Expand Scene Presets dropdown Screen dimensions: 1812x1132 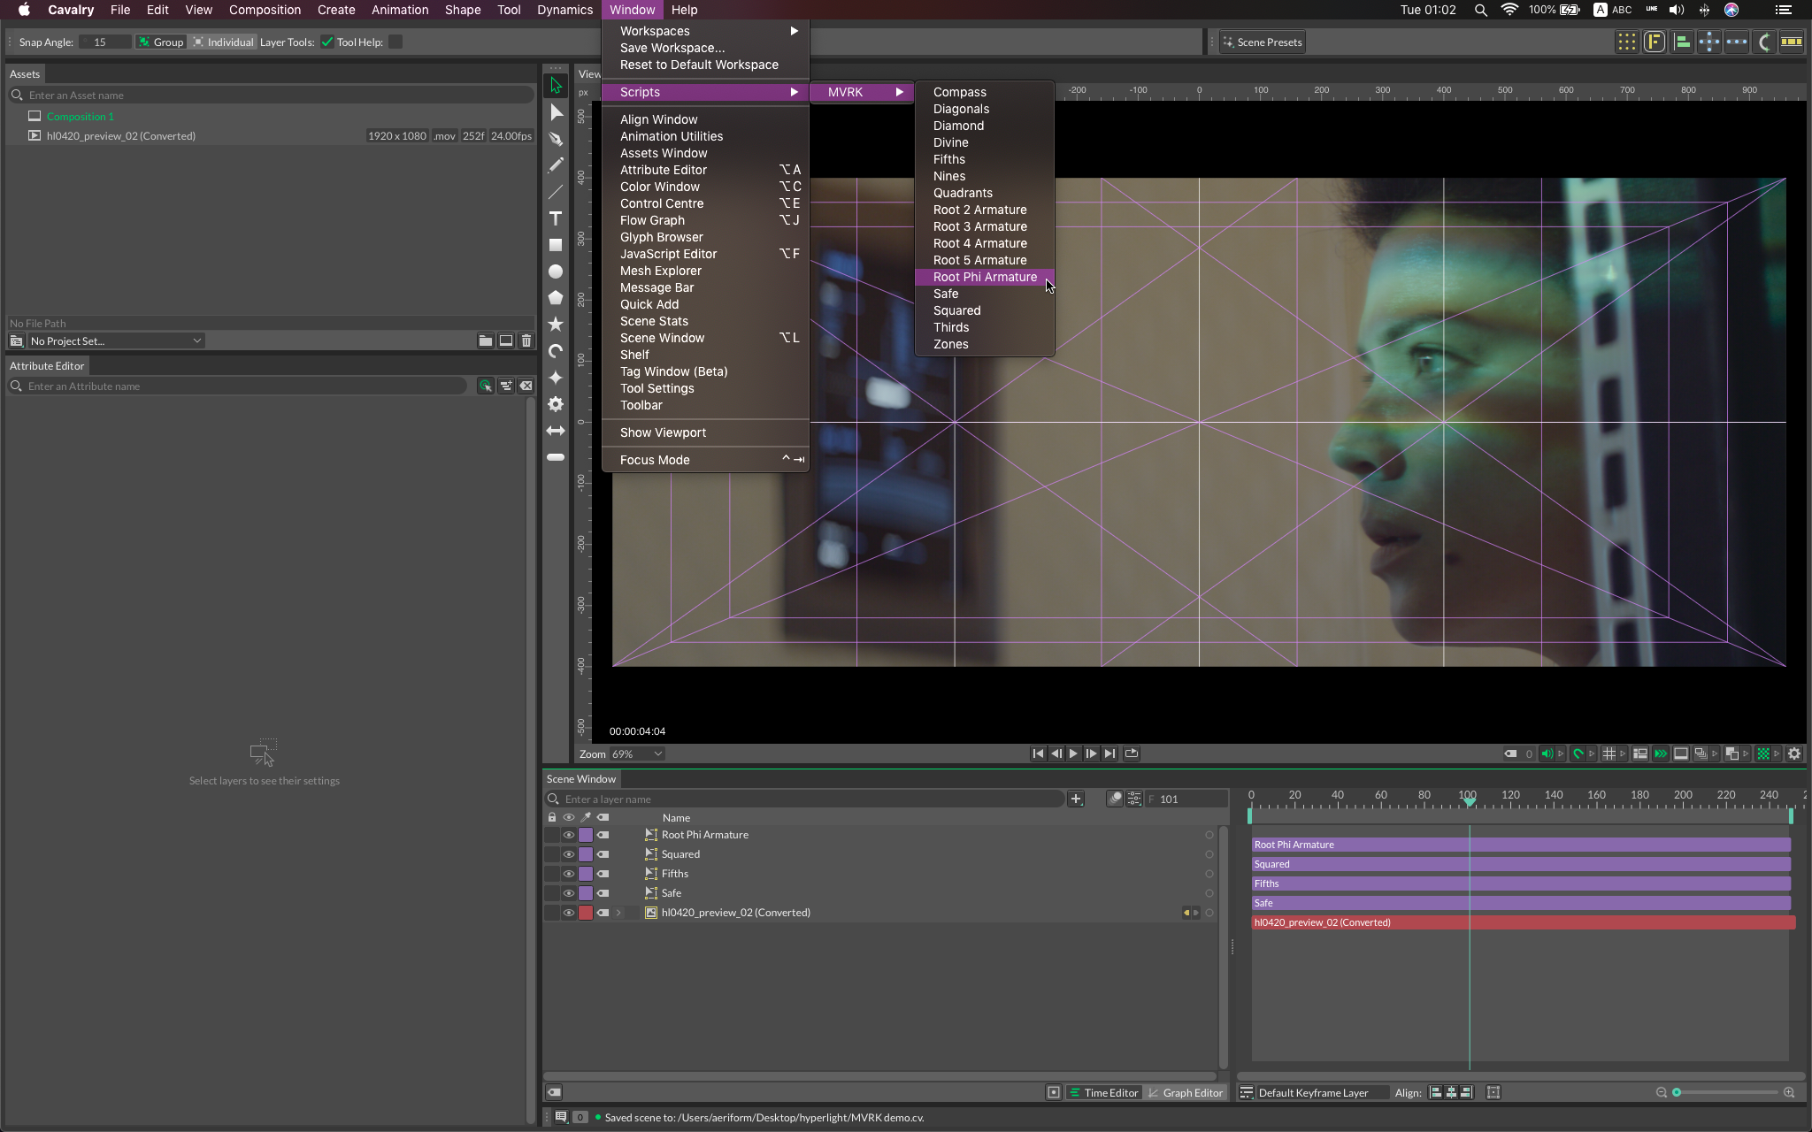click(x=1260, y=42)
